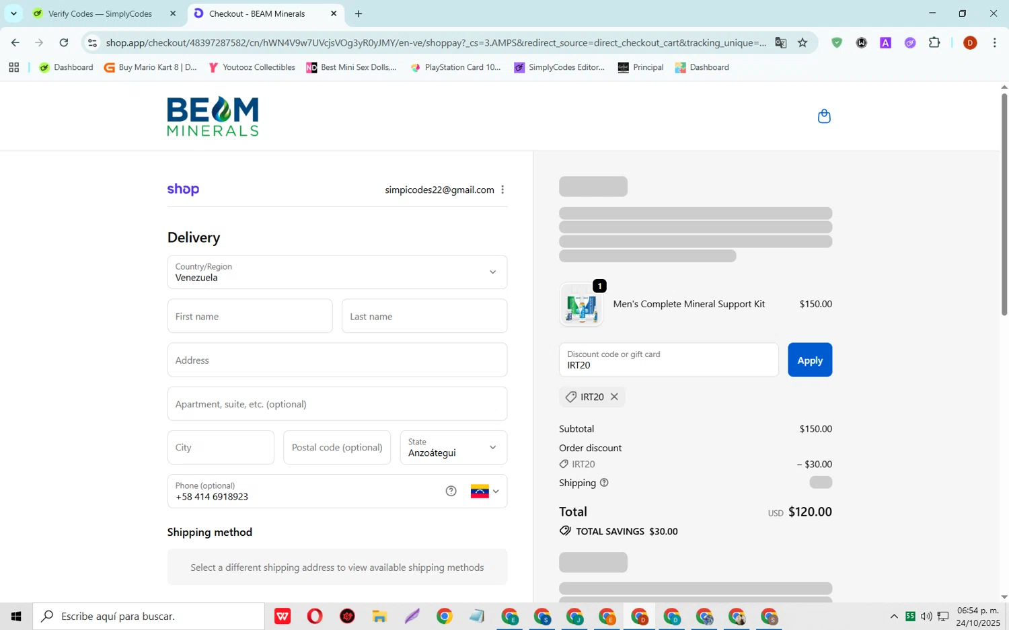Click the Shop logo
Image resolution: width=1009 pixels, height=630 pixels.
183,190
